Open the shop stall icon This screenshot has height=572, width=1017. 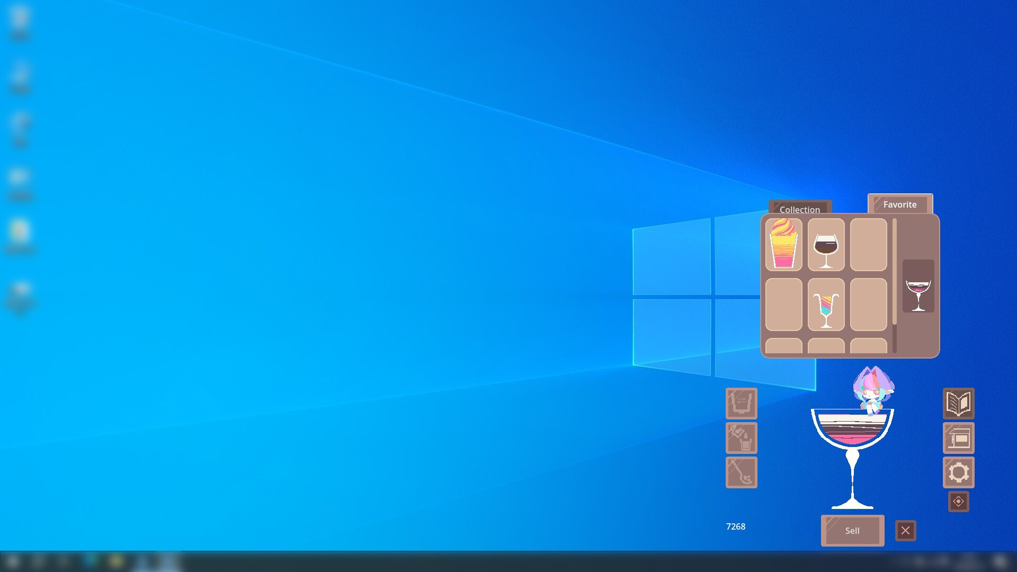point(958,438)
